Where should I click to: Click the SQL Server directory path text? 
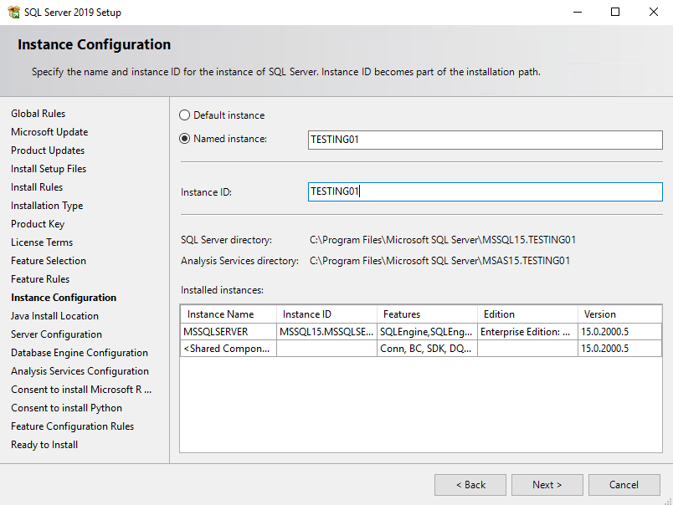(443, 240)
